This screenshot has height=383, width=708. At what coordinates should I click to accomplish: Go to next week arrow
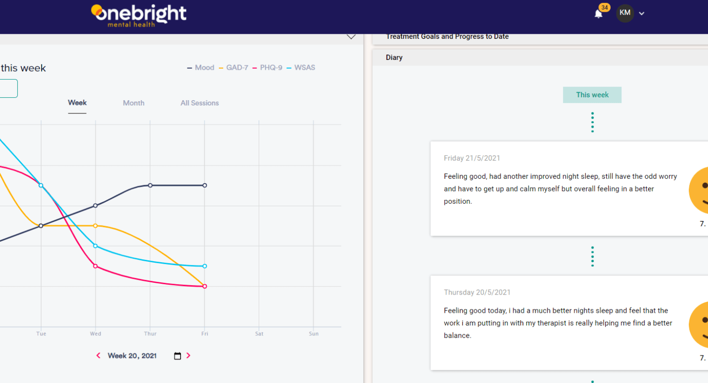point(188,356)
